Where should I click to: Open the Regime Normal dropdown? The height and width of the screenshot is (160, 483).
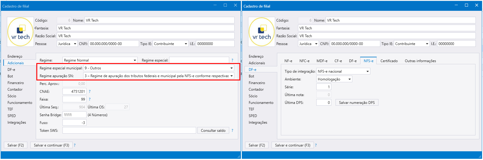point(135,60)
